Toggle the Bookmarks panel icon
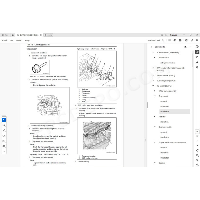The width and height of the screenshot is (200, 200). 197,52
